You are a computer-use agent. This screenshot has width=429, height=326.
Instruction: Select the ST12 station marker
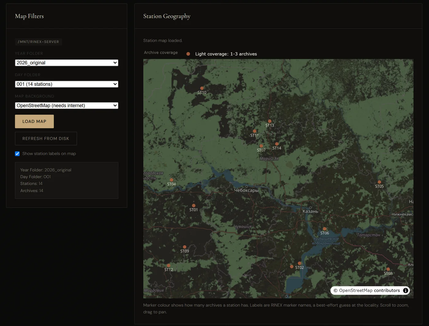(x=169, y=266)
